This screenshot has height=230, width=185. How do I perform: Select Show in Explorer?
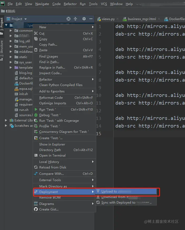tap(64, 144)
